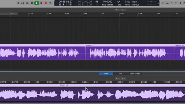Click 0:53 on the main ruler
The width and height of the screenshot is (185, 104).
pos(31,14)
